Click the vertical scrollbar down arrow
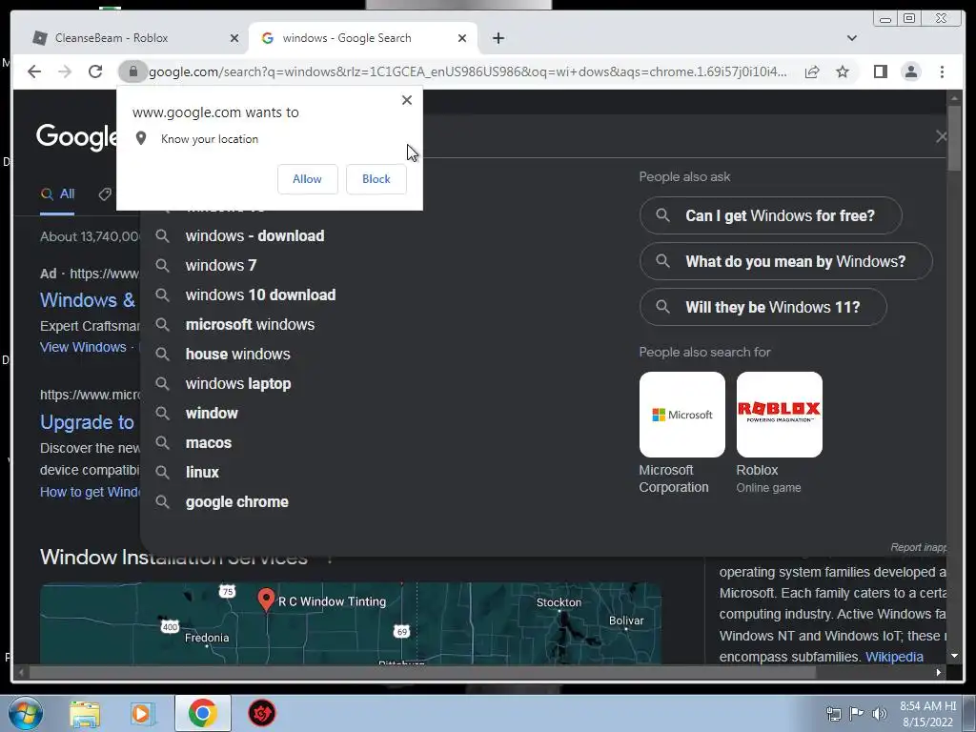The width and height of the screenshot is (976, 732). click(x=953, y=656)
